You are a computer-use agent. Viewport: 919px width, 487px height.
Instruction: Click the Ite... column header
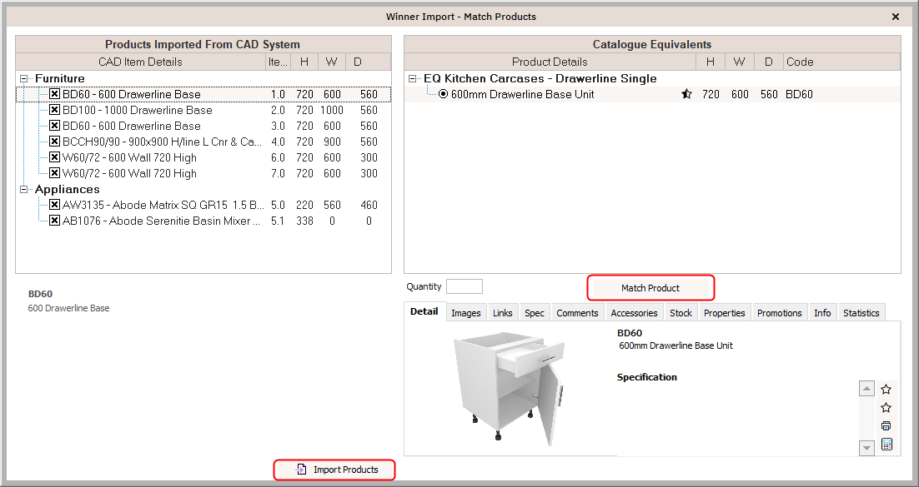coord(278,62)
